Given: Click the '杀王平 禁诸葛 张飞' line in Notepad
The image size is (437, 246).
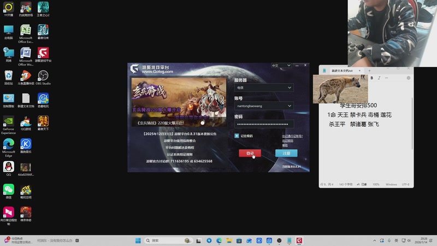Looking at the screenshot, I should click(353, 125).
